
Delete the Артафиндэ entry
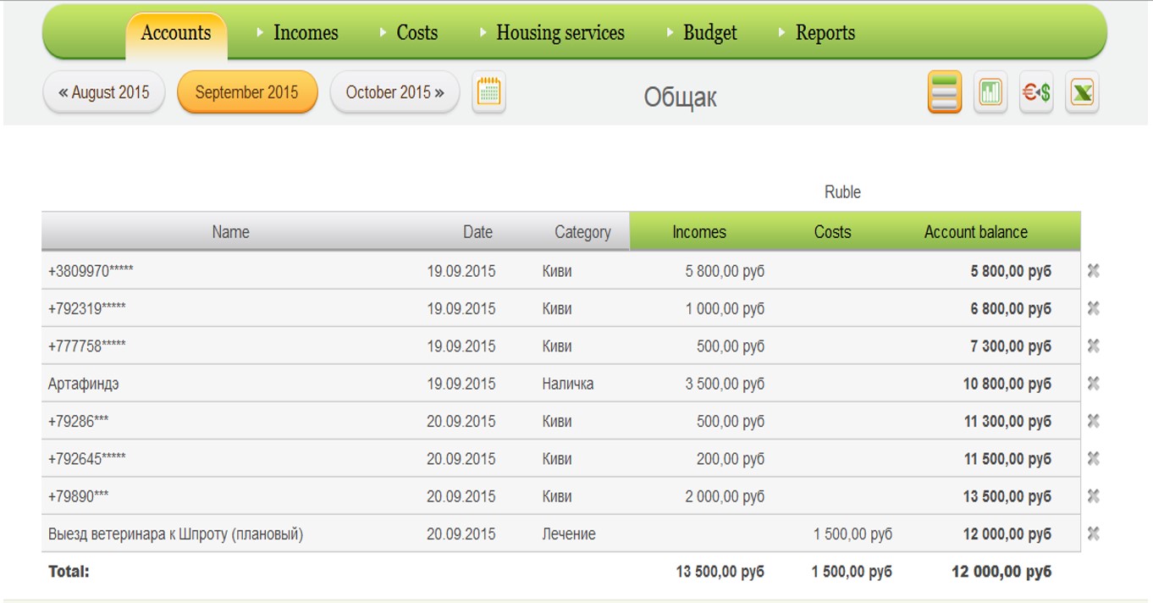1093,384
